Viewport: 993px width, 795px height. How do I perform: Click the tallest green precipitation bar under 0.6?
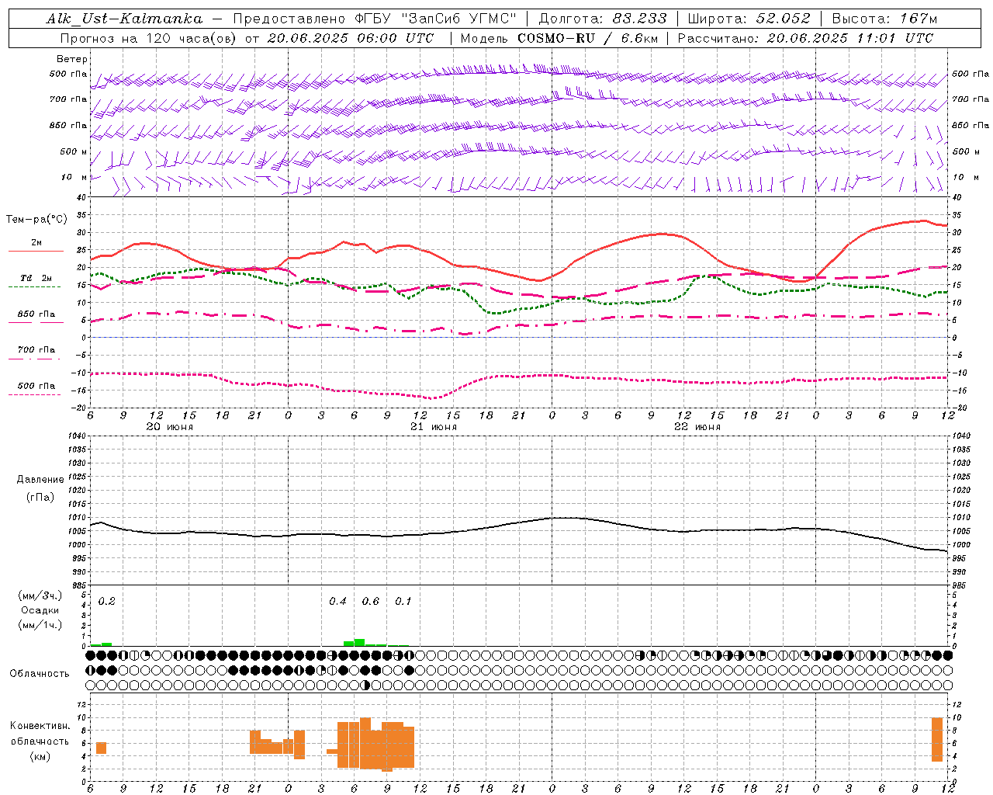click(359, 642)
